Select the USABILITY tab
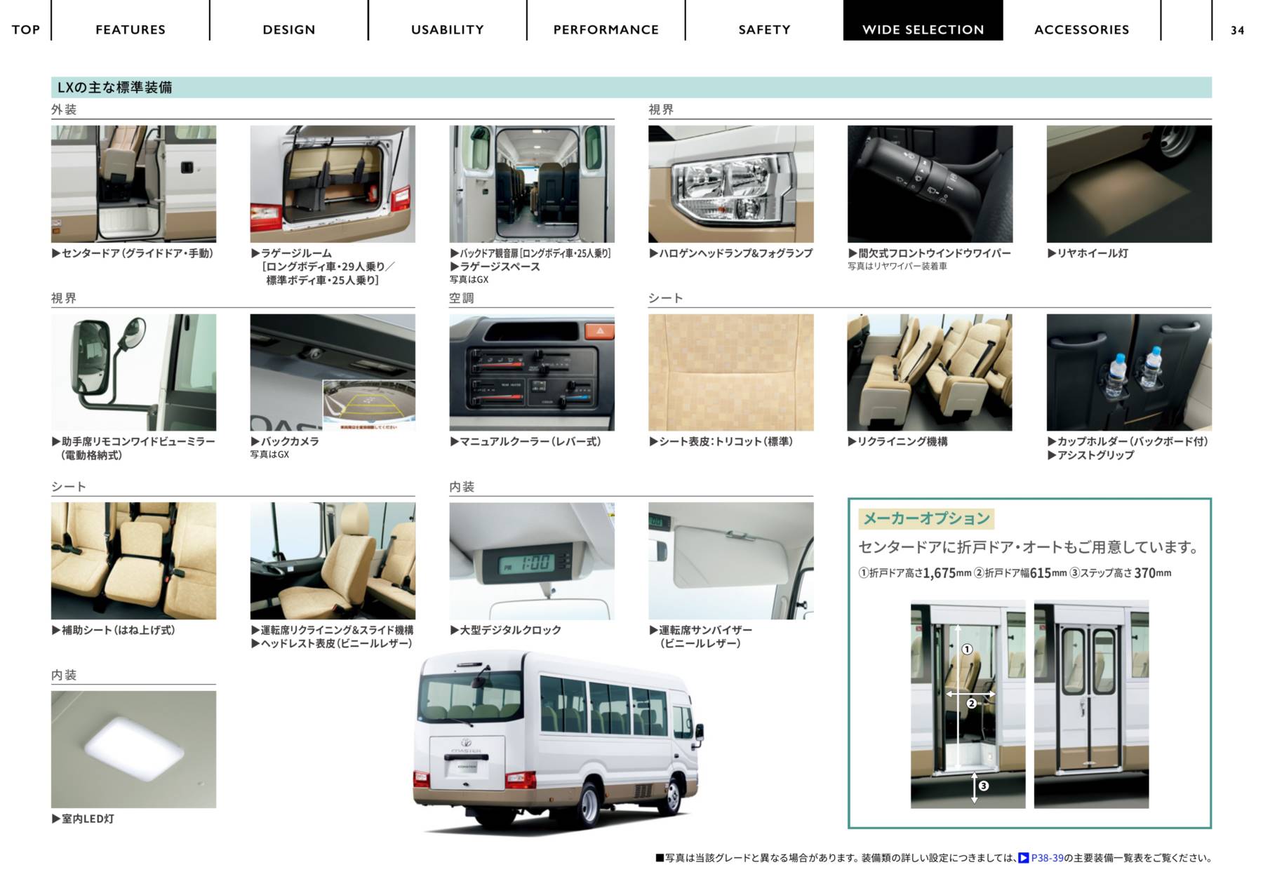Viewport: 1263px width, 893px height. [447, 29]
